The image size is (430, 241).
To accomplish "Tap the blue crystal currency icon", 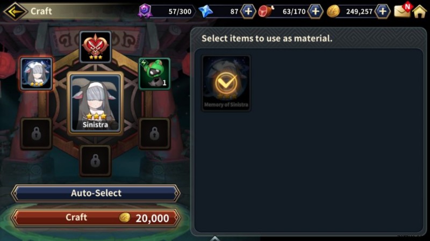I will (206, 11).
